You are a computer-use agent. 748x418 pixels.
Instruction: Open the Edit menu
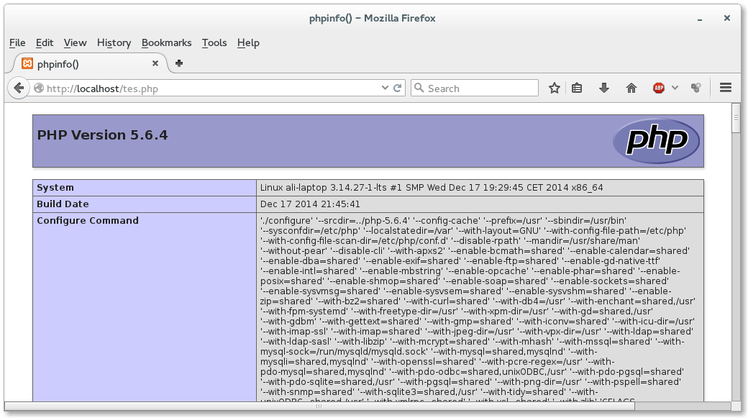(45, 43)
